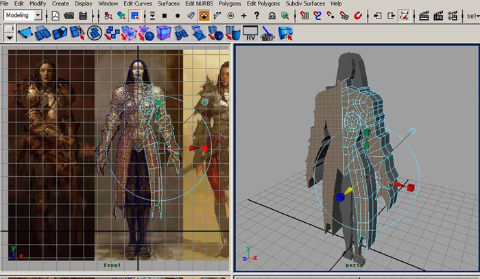Toggle the highlighted orange faces selection mask
Screen dimensions: 480x279
204,16
